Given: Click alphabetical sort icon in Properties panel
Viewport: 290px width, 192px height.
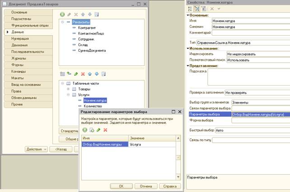Looking at the screenshot, I should click(x=190, y=9).
